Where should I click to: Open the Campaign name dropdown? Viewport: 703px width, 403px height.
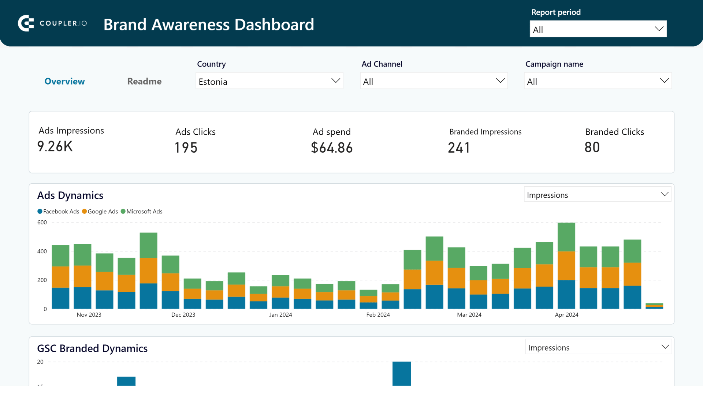[x=597, y=81]
